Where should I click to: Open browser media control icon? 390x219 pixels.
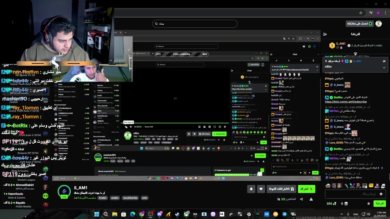click(371, 13)
